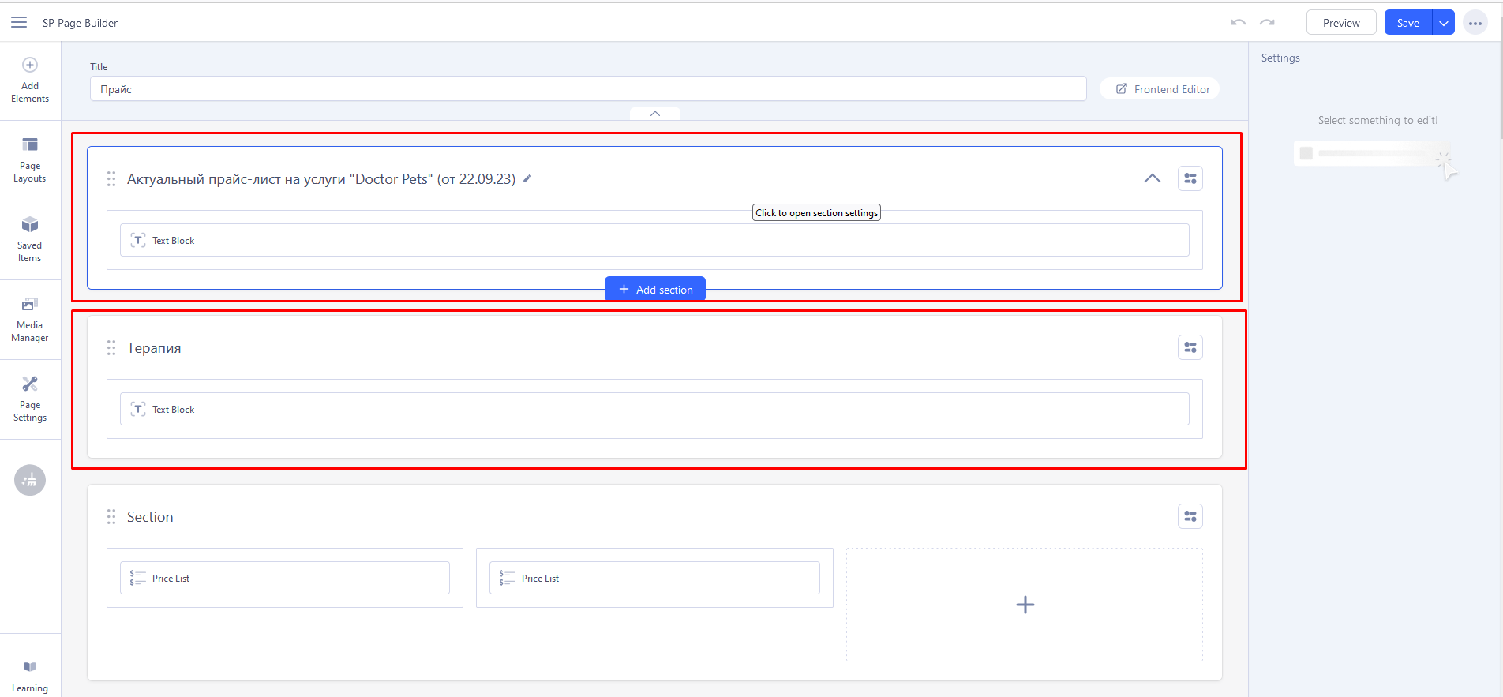Click the Терапия section title
The height and width of the screenshot is (697, 1503).
point(154,348)
